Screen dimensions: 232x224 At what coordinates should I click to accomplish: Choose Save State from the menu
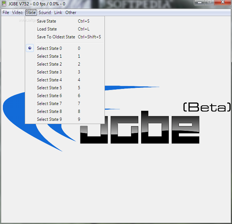[65, 21]
